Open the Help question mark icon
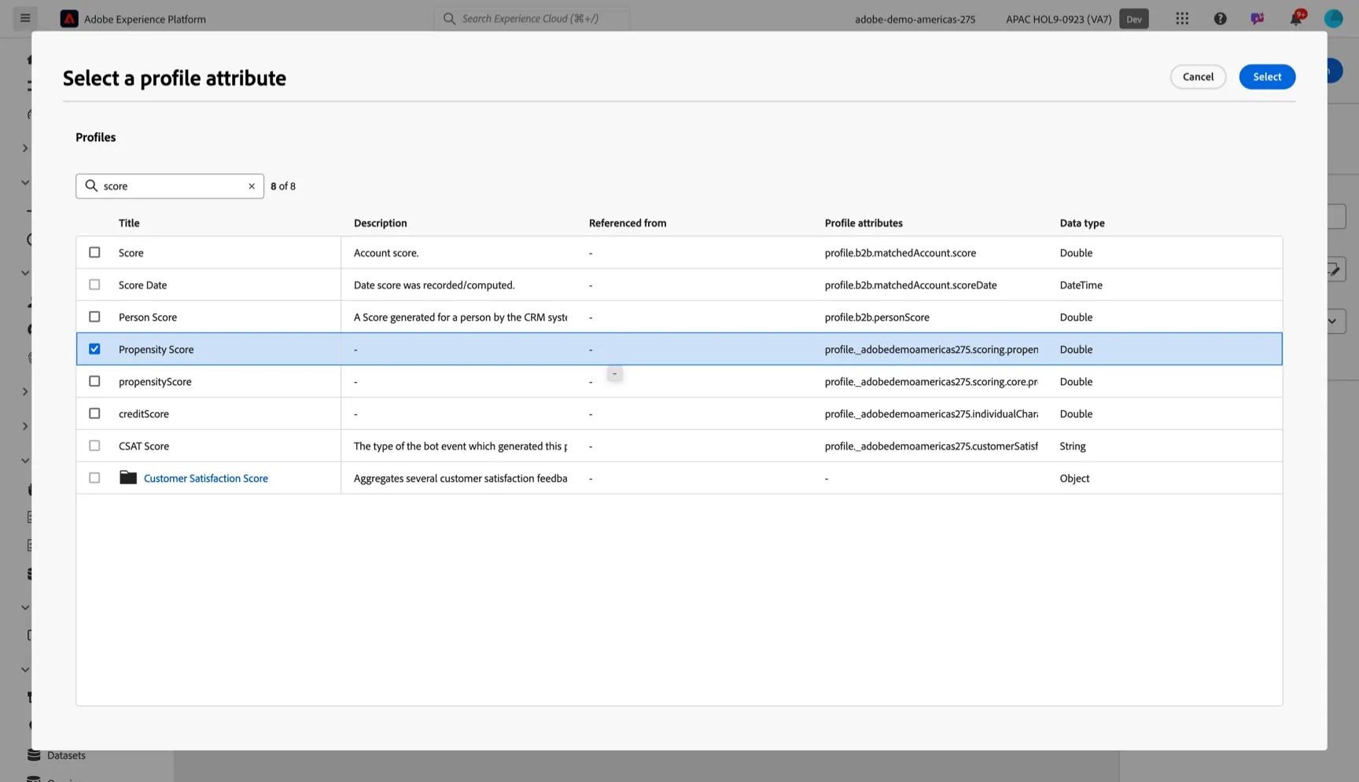Screen dimensions: 1359x782 (x=1220, y=19)
